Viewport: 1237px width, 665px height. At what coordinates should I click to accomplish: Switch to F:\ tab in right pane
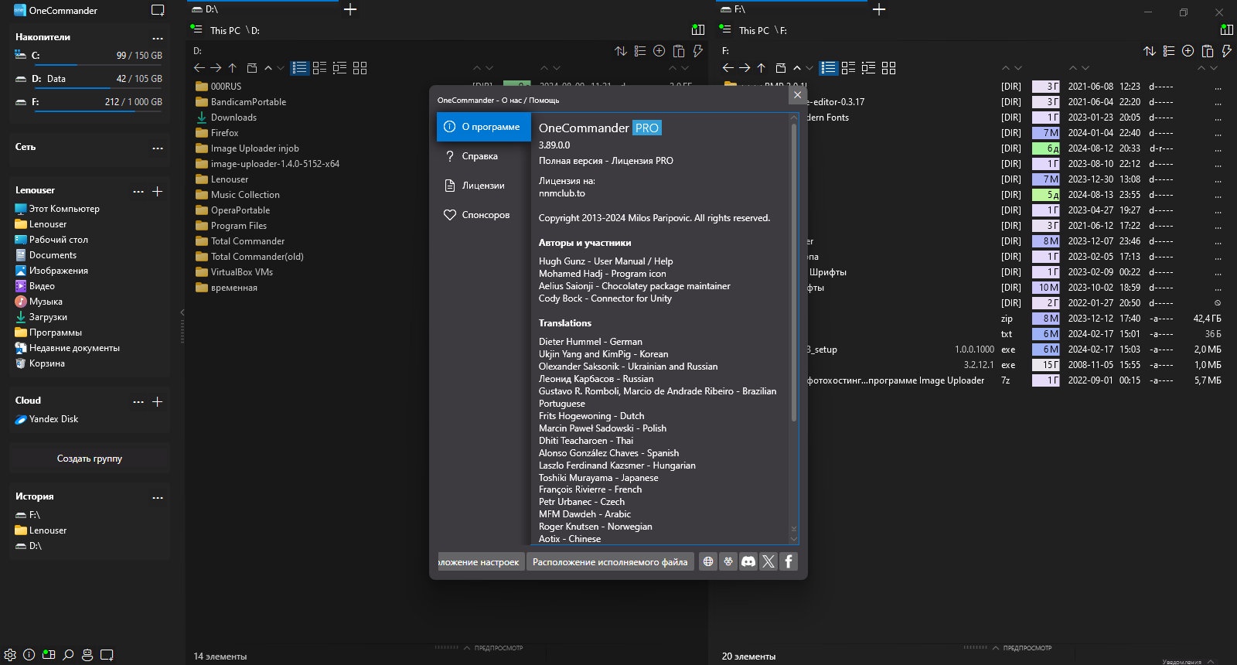(x=792, y=9)
